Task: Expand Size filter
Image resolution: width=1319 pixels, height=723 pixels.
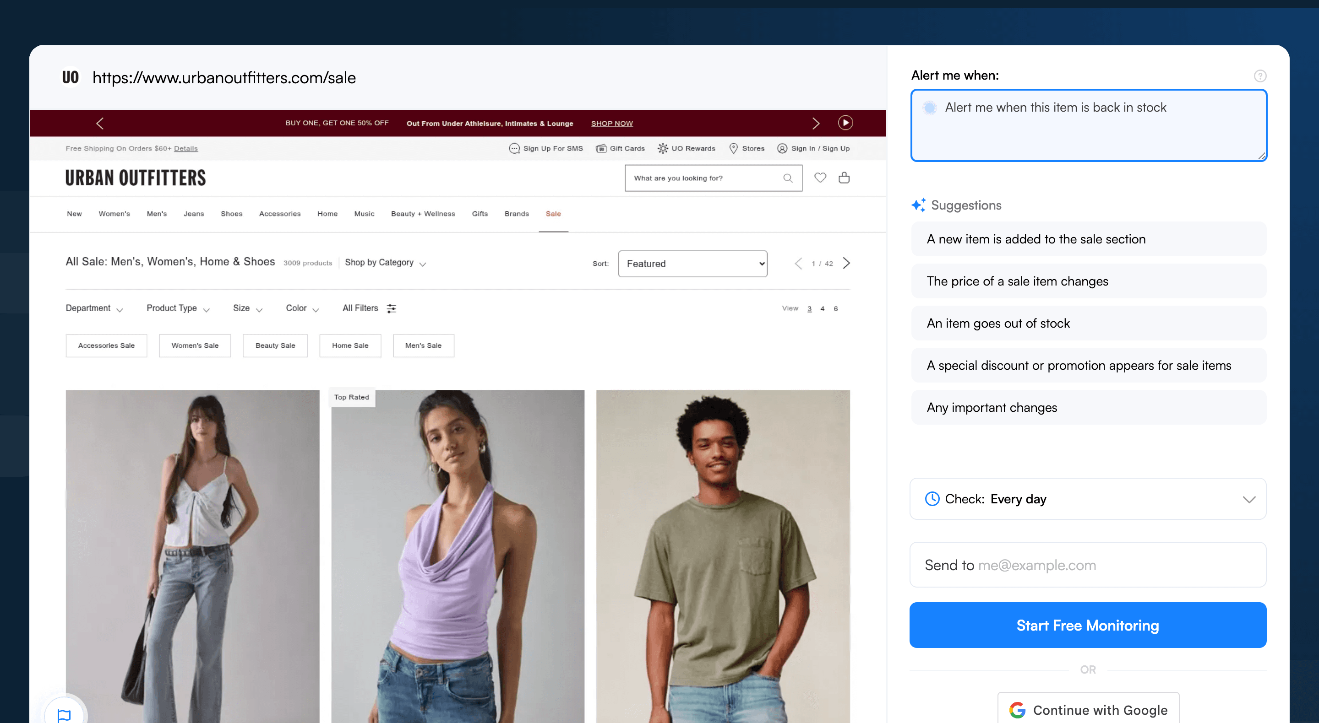Action: 247,308
